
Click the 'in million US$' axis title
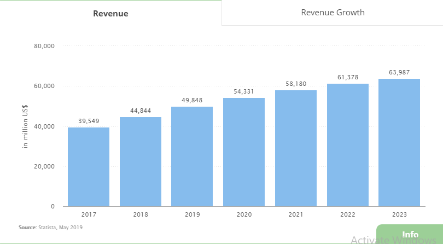click(x=25, y=126)
